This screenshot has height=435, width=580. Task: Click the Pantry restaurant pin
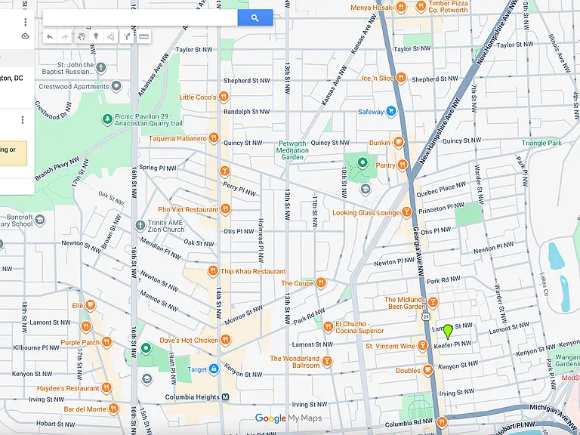pyautogui.click(x=403, y=165)
